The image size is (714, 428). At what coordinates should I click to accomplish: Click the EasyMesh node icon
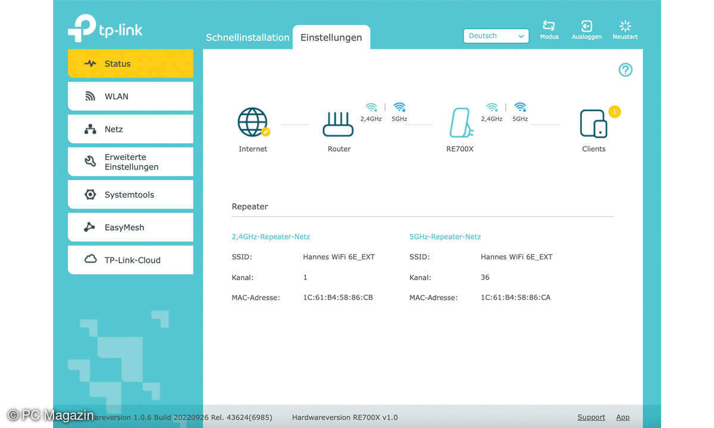(x=90, y=227)
